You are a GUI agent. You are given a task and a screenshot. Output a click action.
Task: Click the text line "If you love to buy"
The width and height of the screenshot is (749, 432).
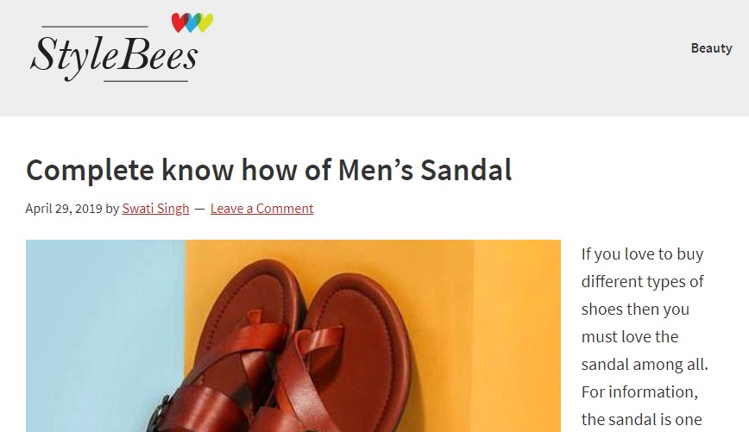(642, 254)
